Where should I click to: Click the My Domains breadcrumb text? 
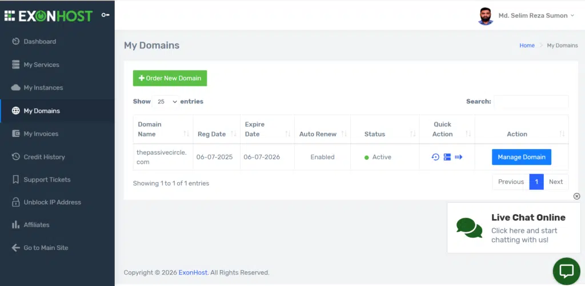[x=562, y=46]
